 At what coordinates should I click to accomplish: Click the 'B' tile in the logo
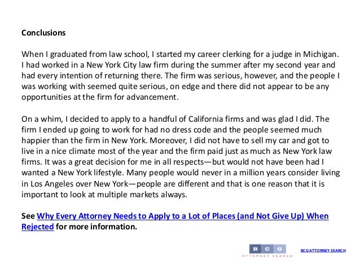[255, 249]
